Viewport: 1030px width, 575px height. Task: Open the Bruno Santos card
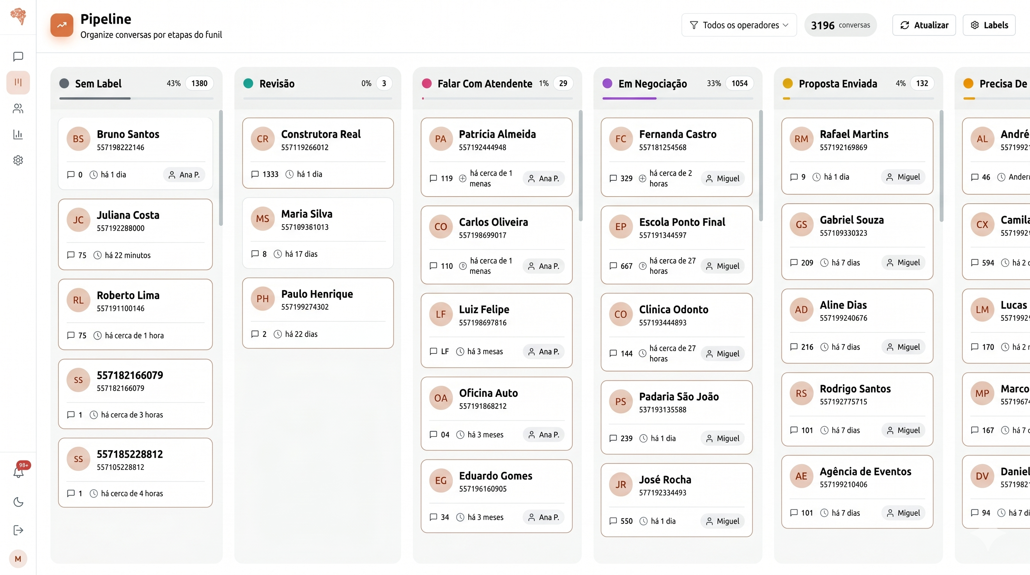(x=135, y=153)
